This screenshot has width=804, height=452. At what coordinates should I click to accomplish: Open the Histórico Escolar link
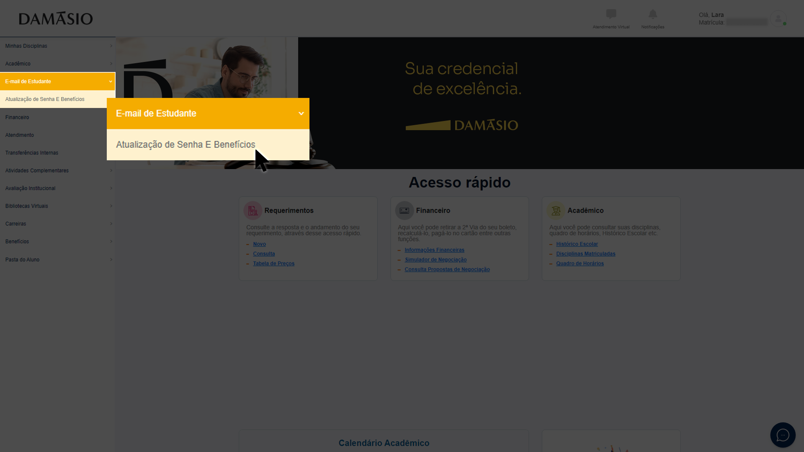click(x=577, y=244)
